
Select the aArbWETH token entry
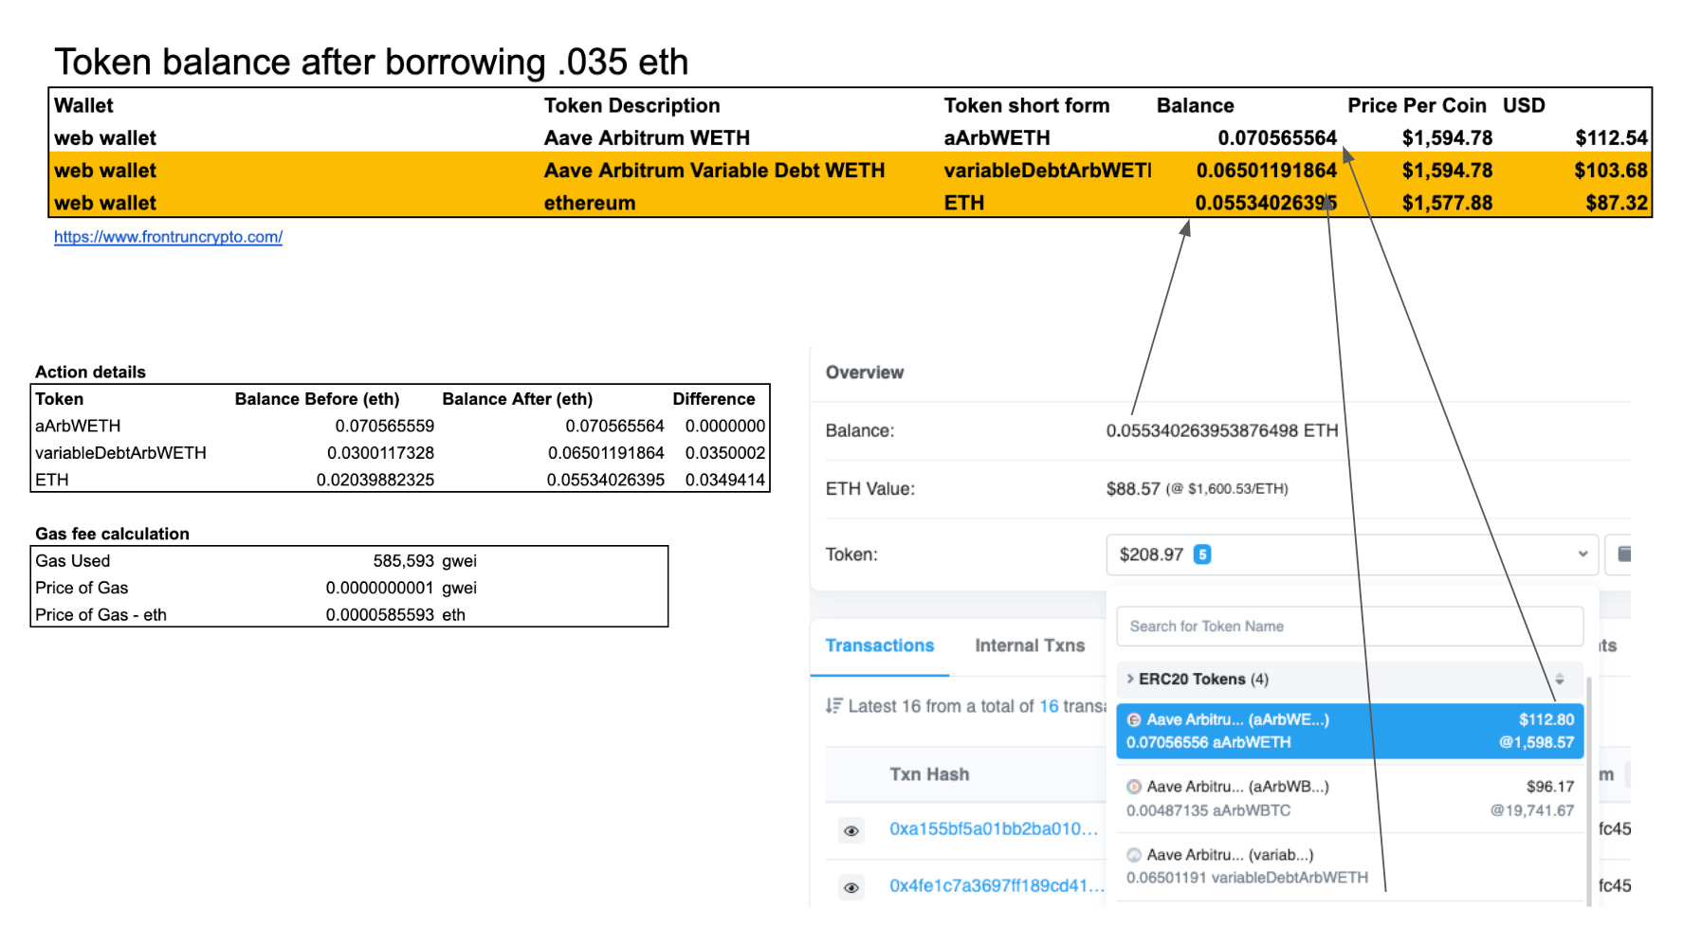[x=1349, y=731]
